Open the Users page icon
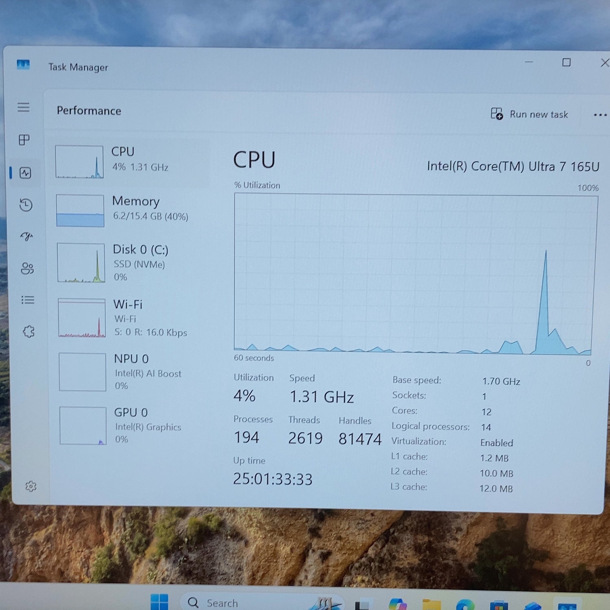Image resolution: width=610 pixels, height=610 pixels. click(x=27, y=268)
